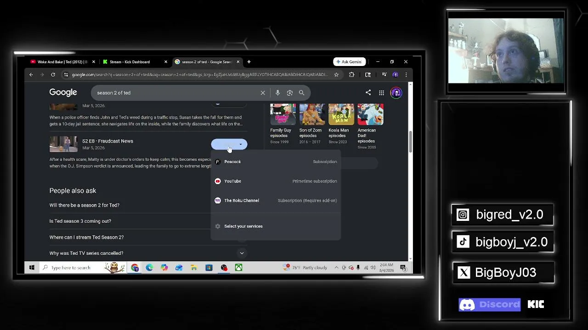Close the Stream - Kick Dashboard tab
Viewport: 588px width, 330px height.
[x=166, y=62]
